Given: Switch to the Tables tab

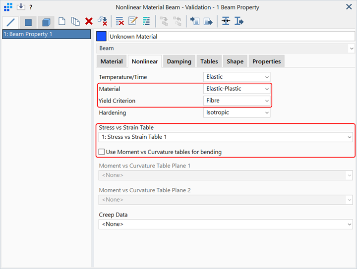Looking at the screenshot, I should point(209,61).
